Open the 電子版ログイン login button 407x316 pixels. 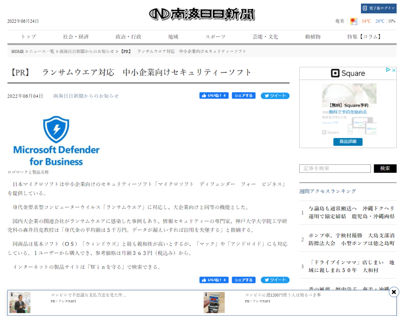pyautogui.click(x=378, y=8)
